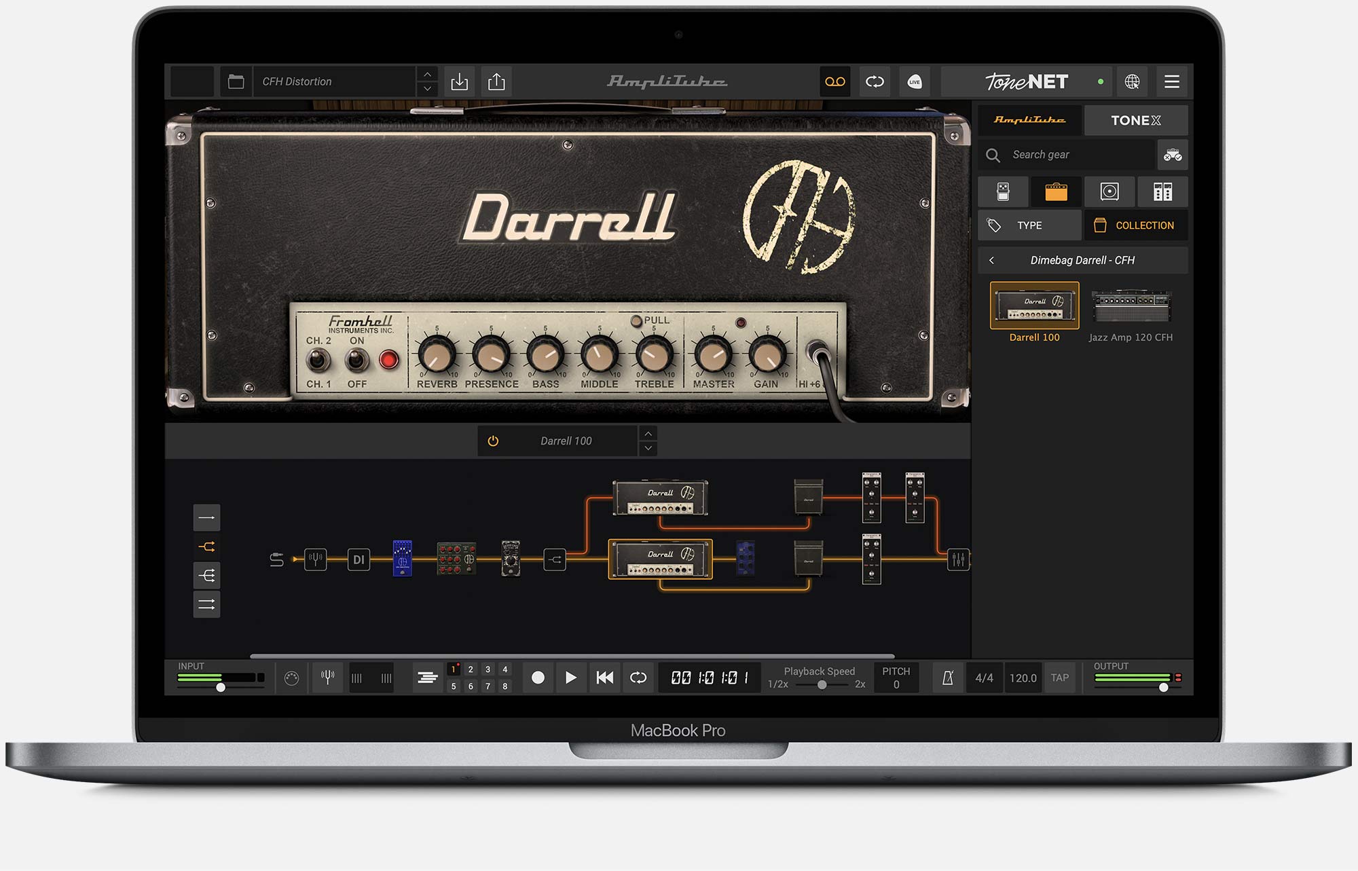The width and height of the screenshot is (1358, 871).
Task: Select the TYPE filter tab
Action: click(x=1029, y=225)
